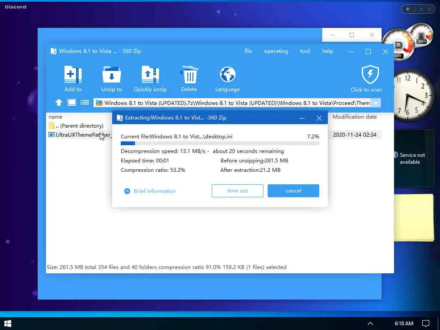Screen dimensions: 440x330
Task: Click the 6:18 AM taskbar clock
Action: 404,324
